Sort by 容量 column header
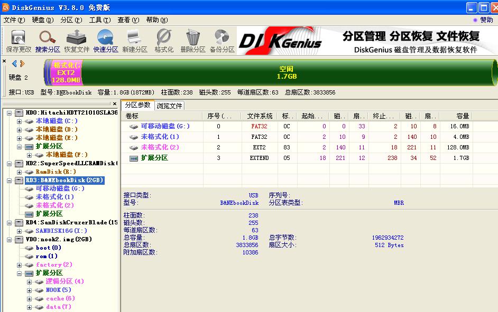The height and width of the screenshot is (312, 498). [x=456, y=116]
